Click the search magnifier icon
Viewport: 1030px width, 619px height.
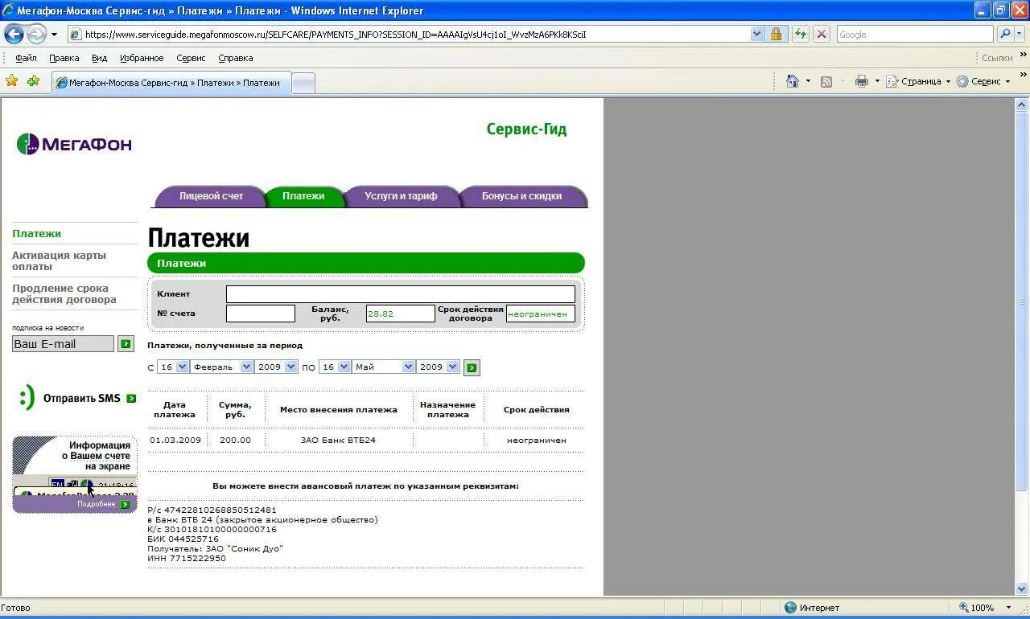coord(1004,34)
